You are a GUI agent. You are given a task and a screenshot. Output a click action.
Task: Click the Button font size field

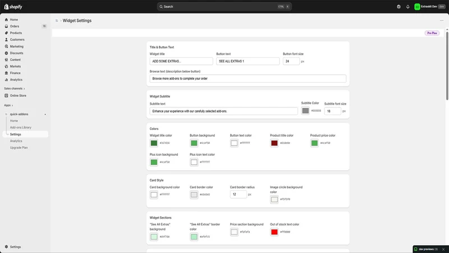coord(291,61)
